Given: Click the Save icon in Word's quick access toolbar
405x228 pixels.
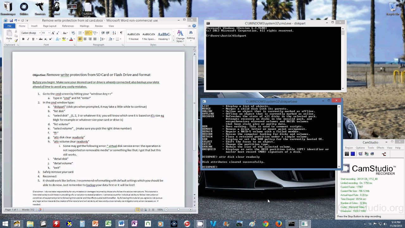Looking at the screenshot, I should [11, 21].
